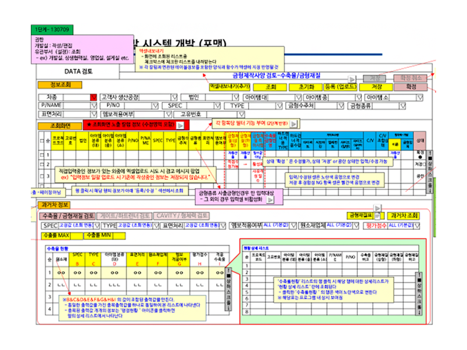This screenshot has height=350, width=467.
Task: Switch to the CAVITY / 형체력 검토 tab
Action: click(x=182, y=216)
